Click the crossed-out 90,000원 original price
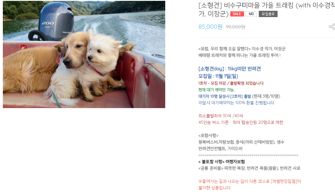 click(x=235, y=27)
